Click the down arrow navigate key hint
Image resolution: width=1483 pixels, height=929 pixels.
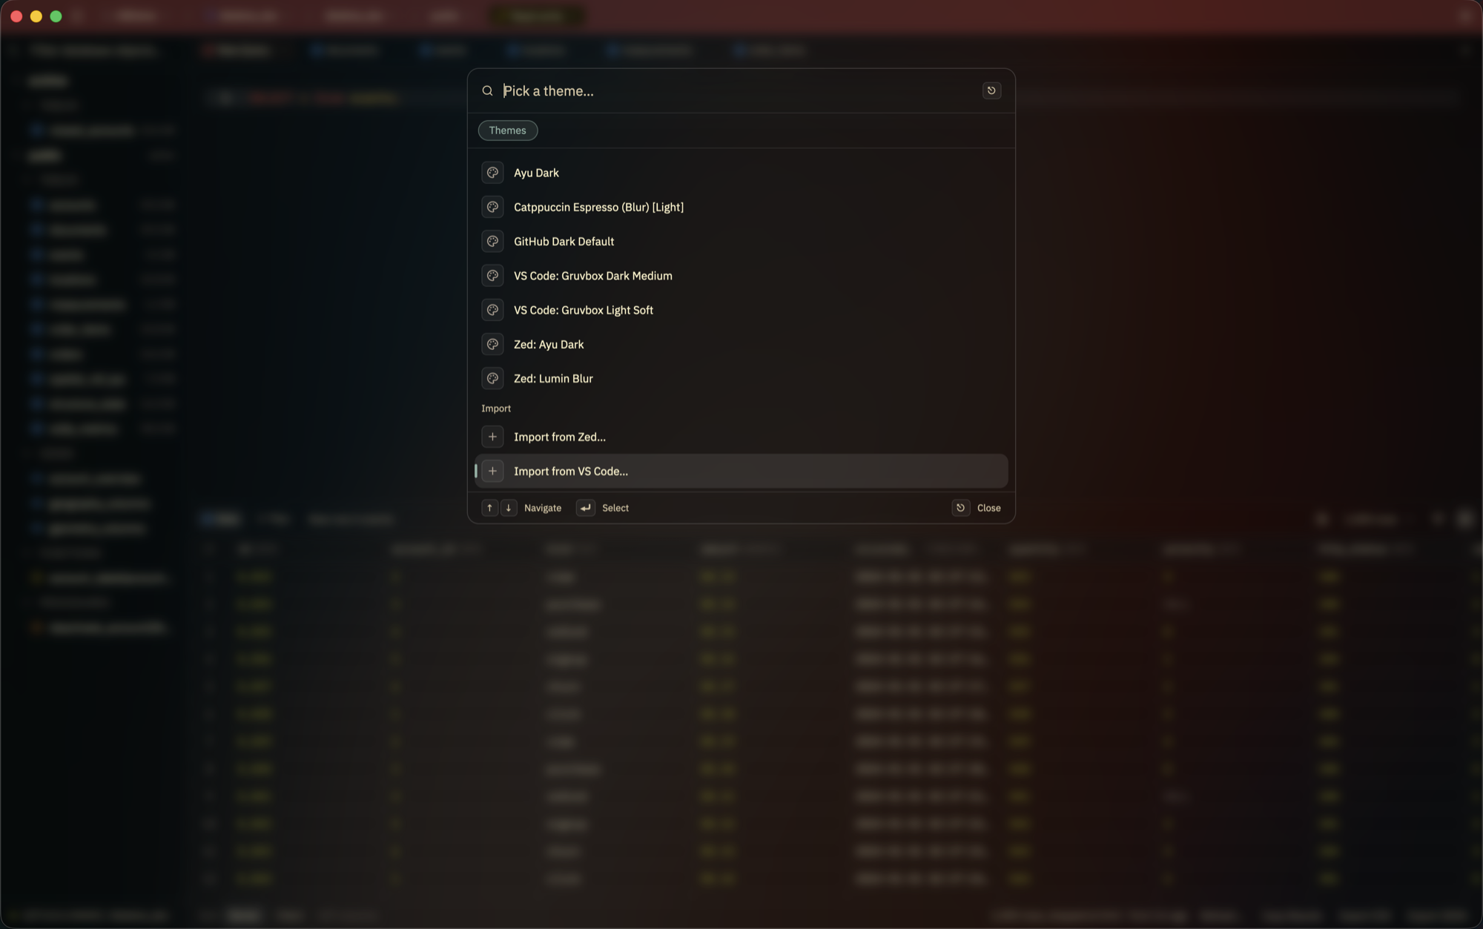[509, 508]
